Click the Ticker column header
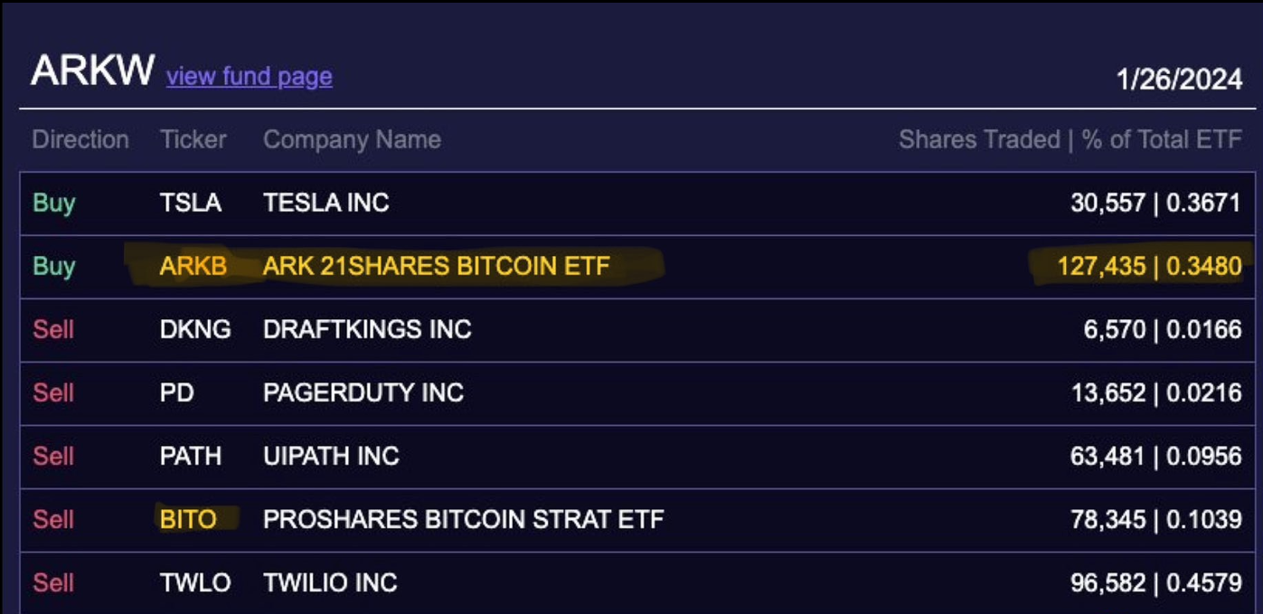Image resolution: width=1263 pixels, height=614 pixels. click(x=193, y=140)
